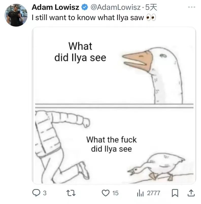Click the blue verified badge

[x=84, y=8]
